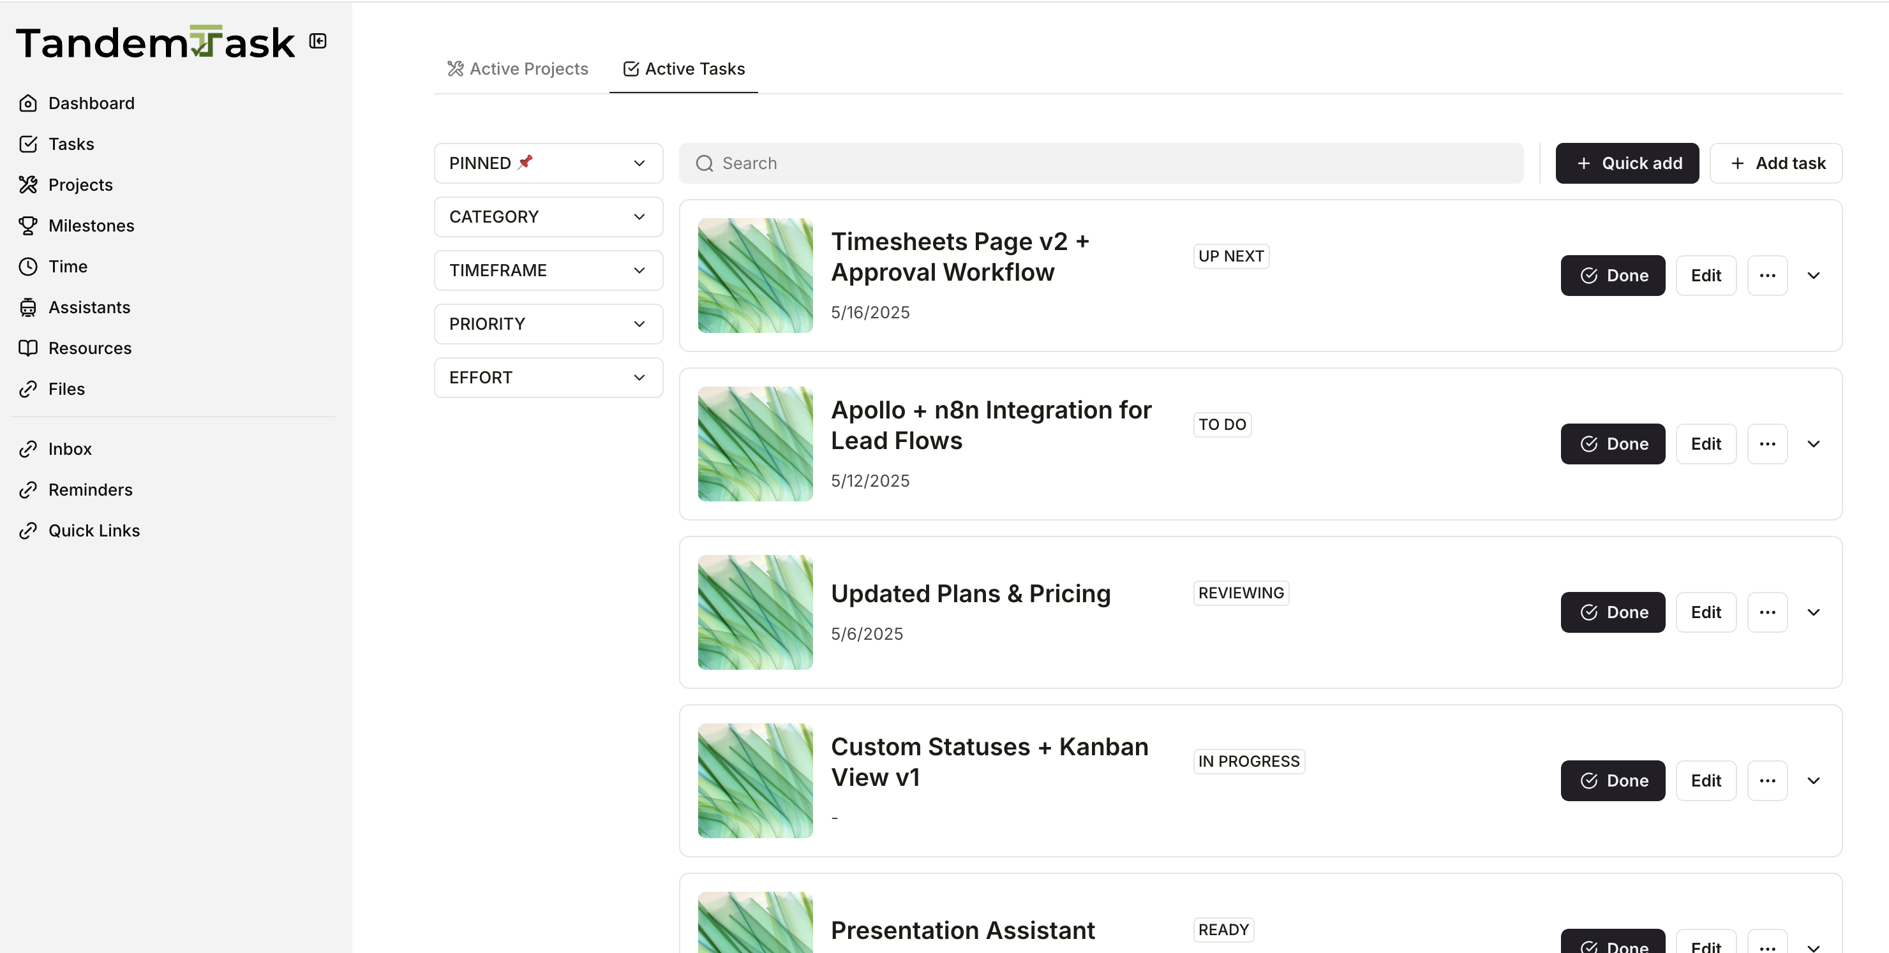Screen dimensions: 1889x953
Task: Edit the Custom Statuses + Kanban task
Action: [1706, 781]
